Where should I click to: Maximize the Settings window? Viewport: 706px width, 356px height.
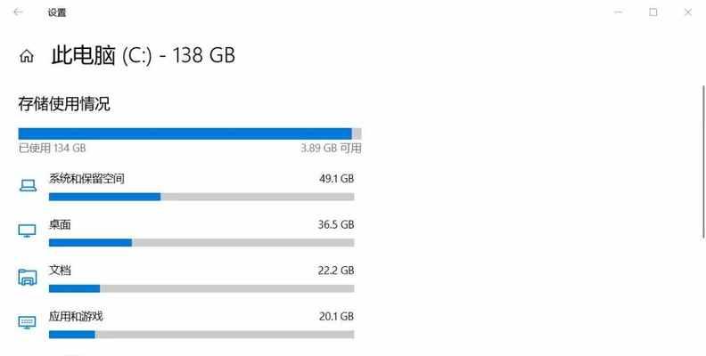pyautogui.click(x=653, y=12)
